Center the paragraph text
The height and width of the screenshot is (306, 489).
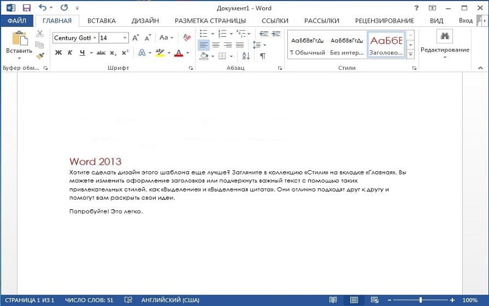pyautogui.click(x=216, y=45)
